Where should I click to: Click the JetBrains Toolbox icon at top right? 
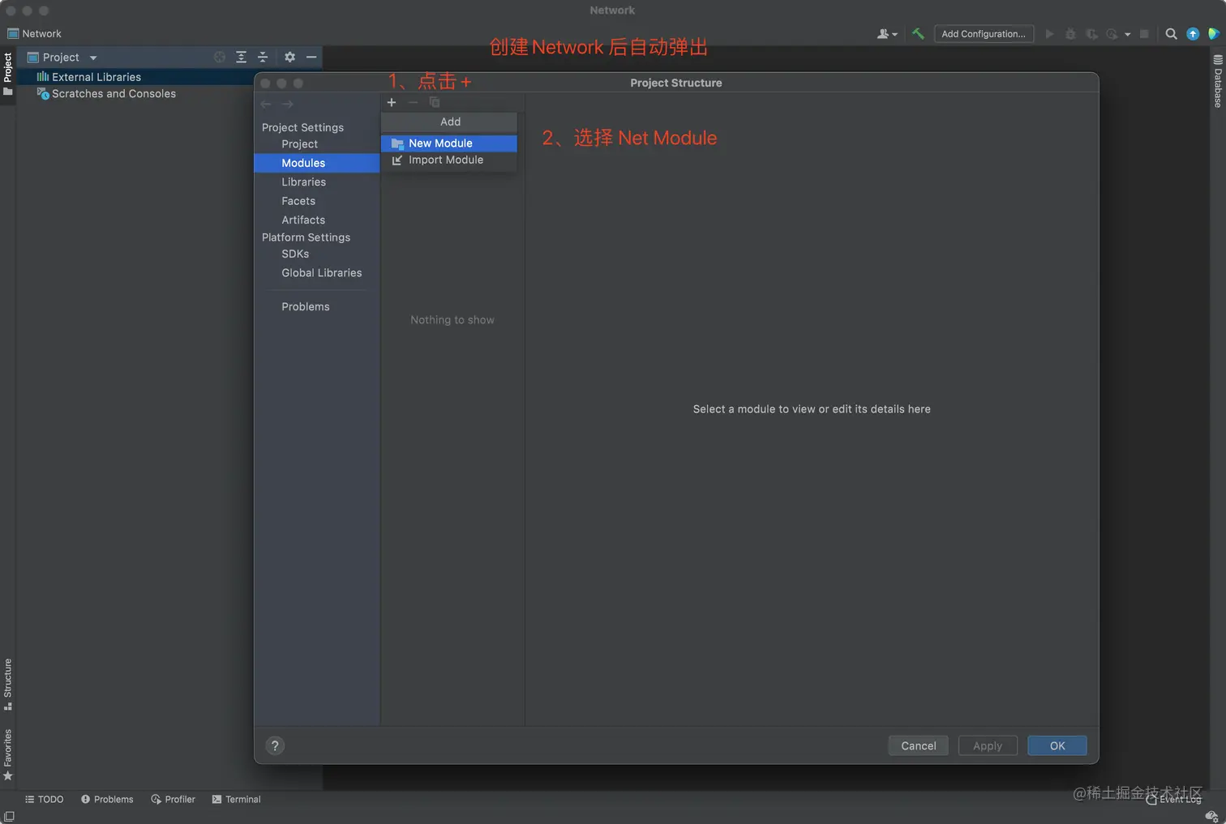pyautogui.click(x=1214, y=34)
